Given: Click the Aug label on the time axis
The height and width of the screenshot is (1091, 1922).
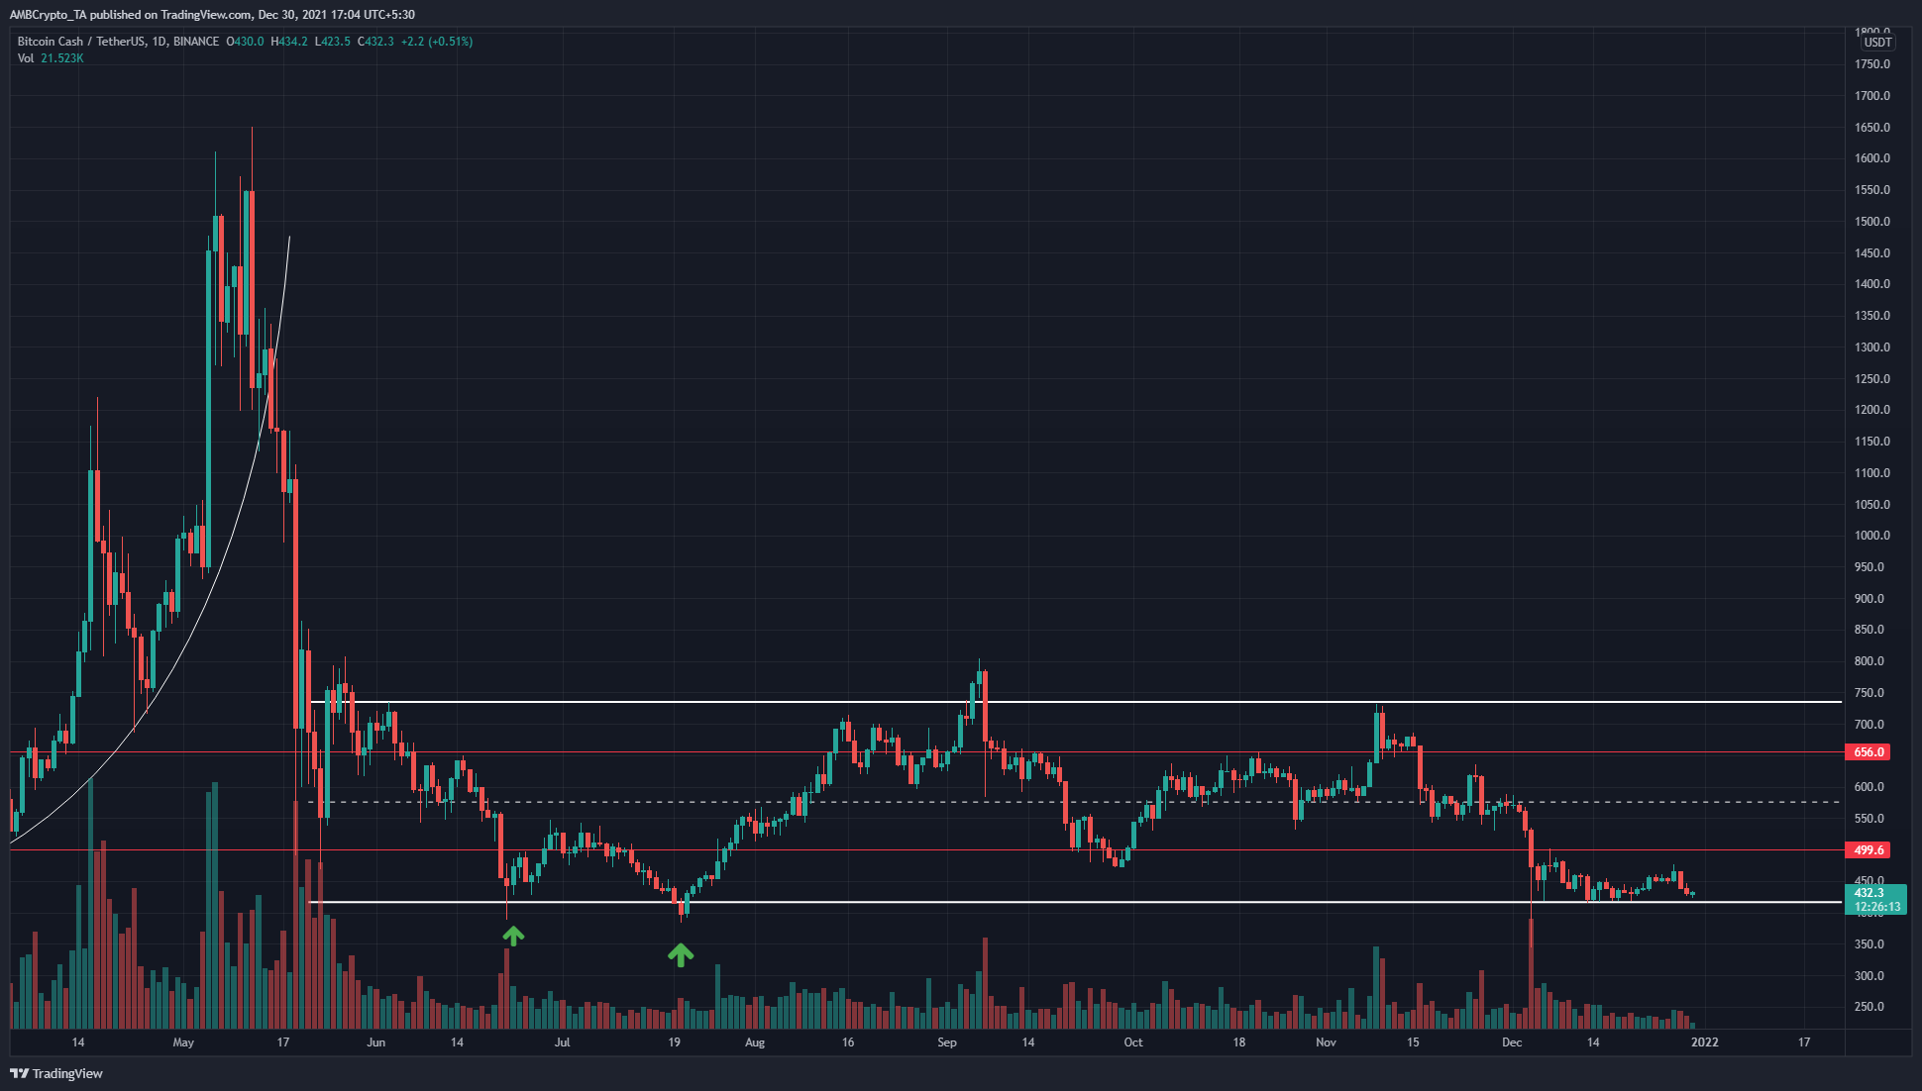Looking at the screenshot, I should pos(755,1042).
